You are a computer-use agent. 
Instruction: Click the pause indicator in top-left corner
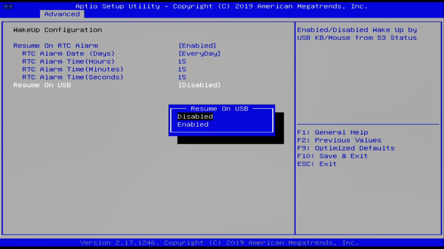coord(8,7)
